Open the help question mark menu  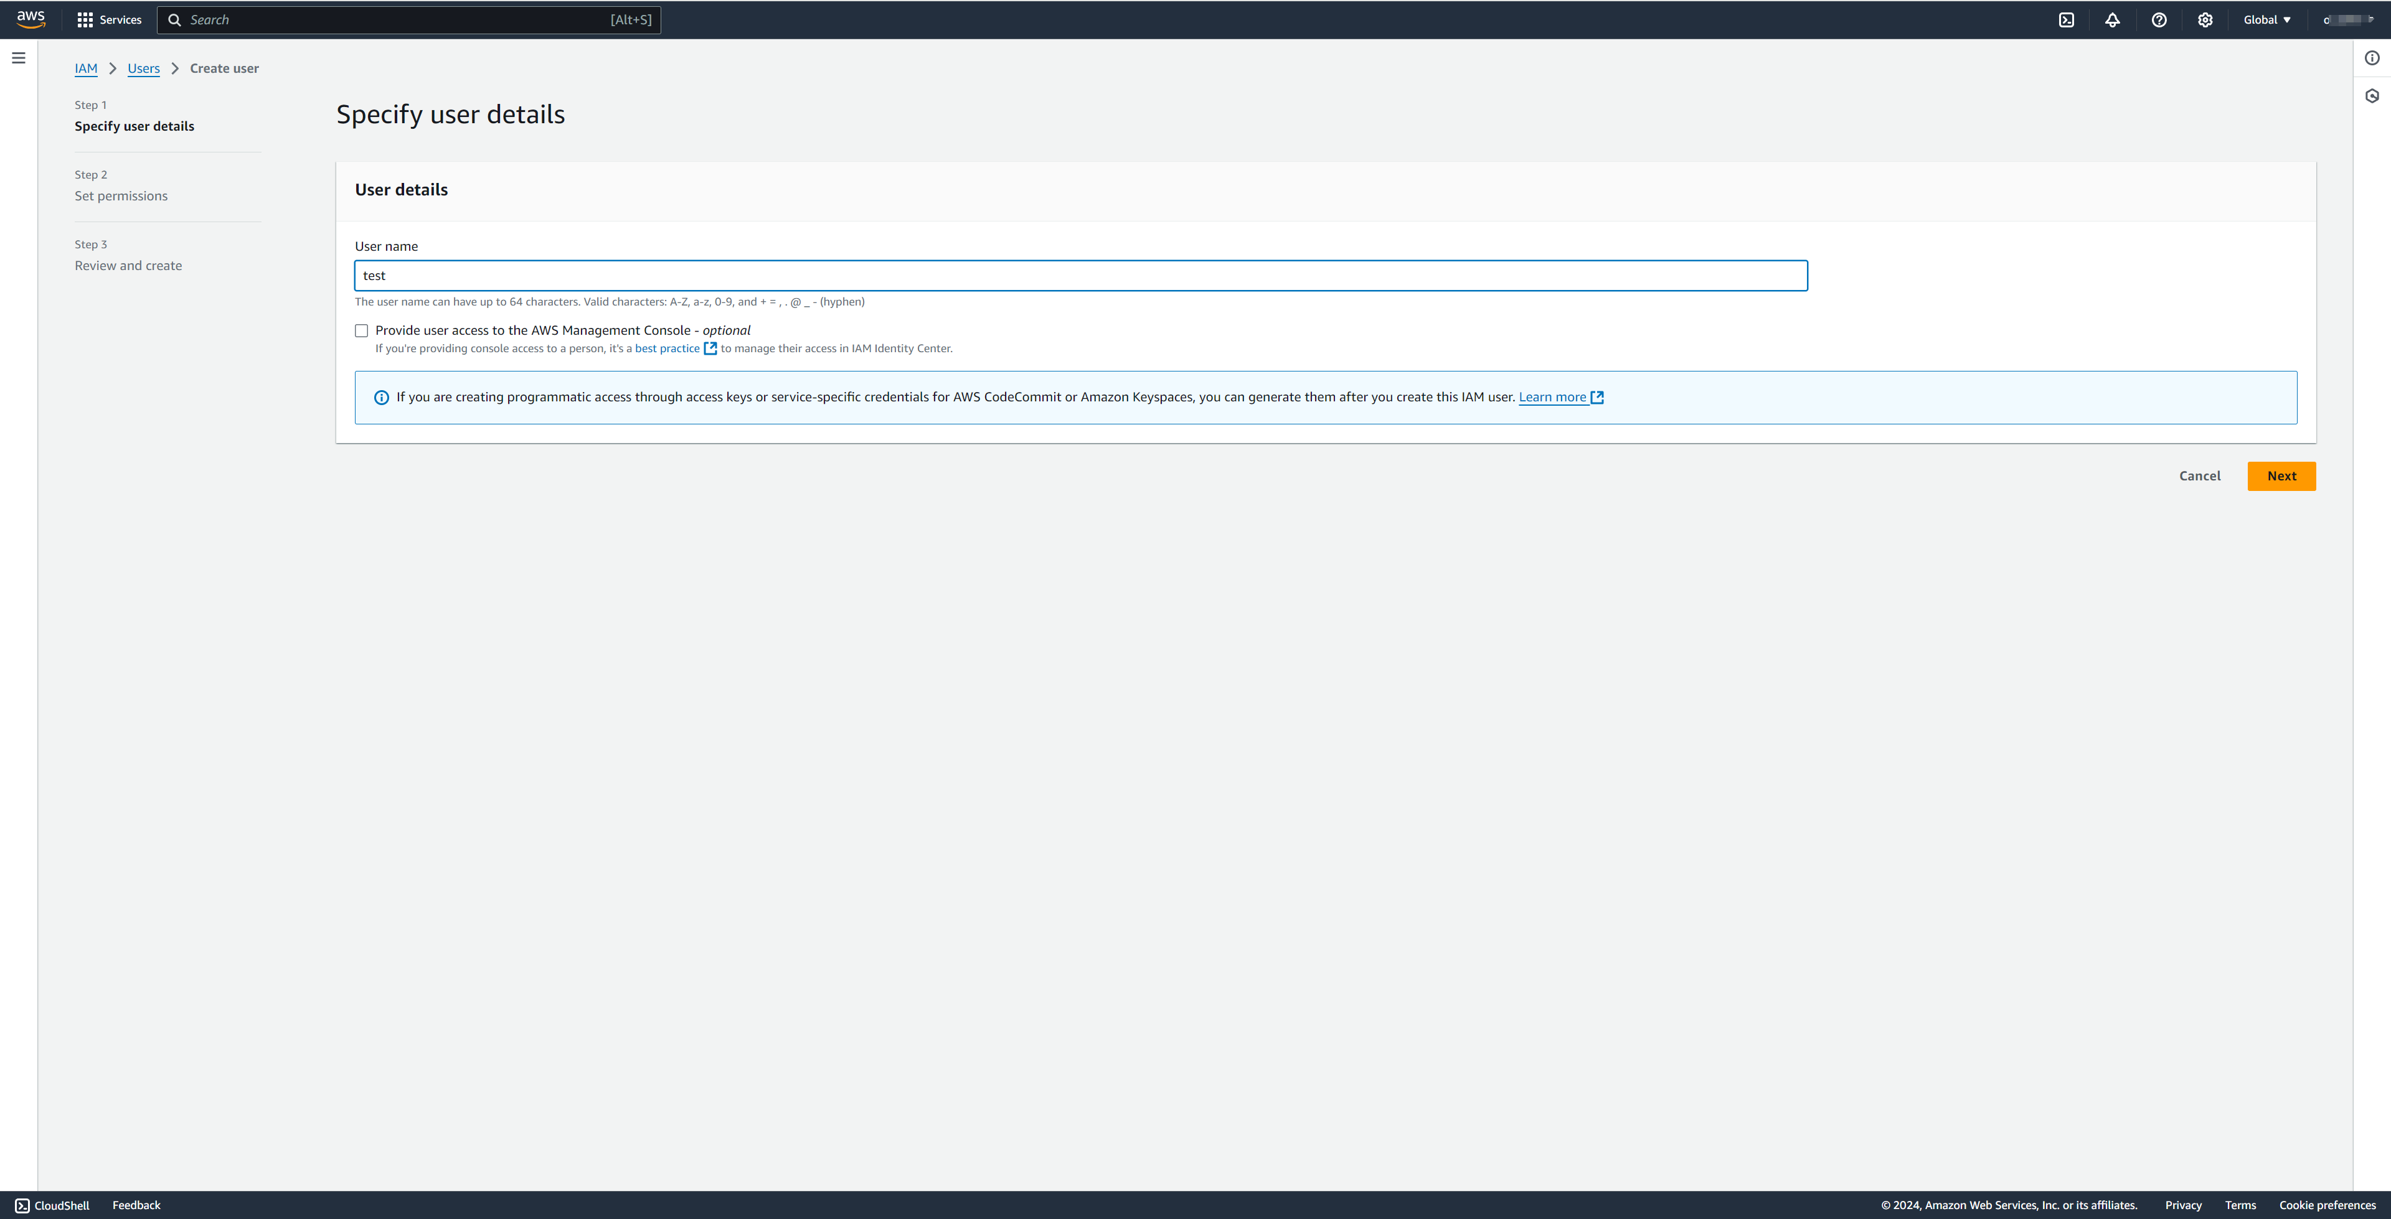point(2159,19)
